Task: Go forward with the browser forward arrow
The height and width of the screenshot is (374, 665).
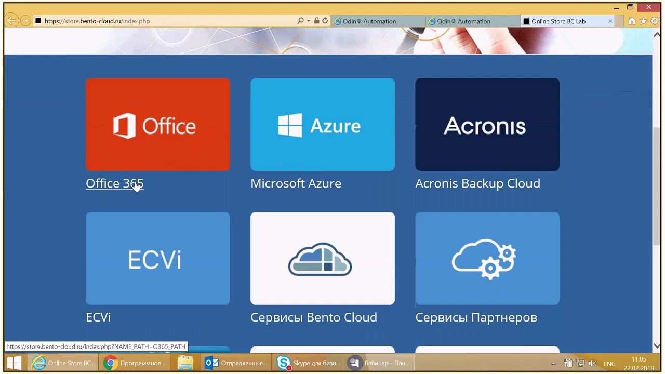Action: point(25,21)
